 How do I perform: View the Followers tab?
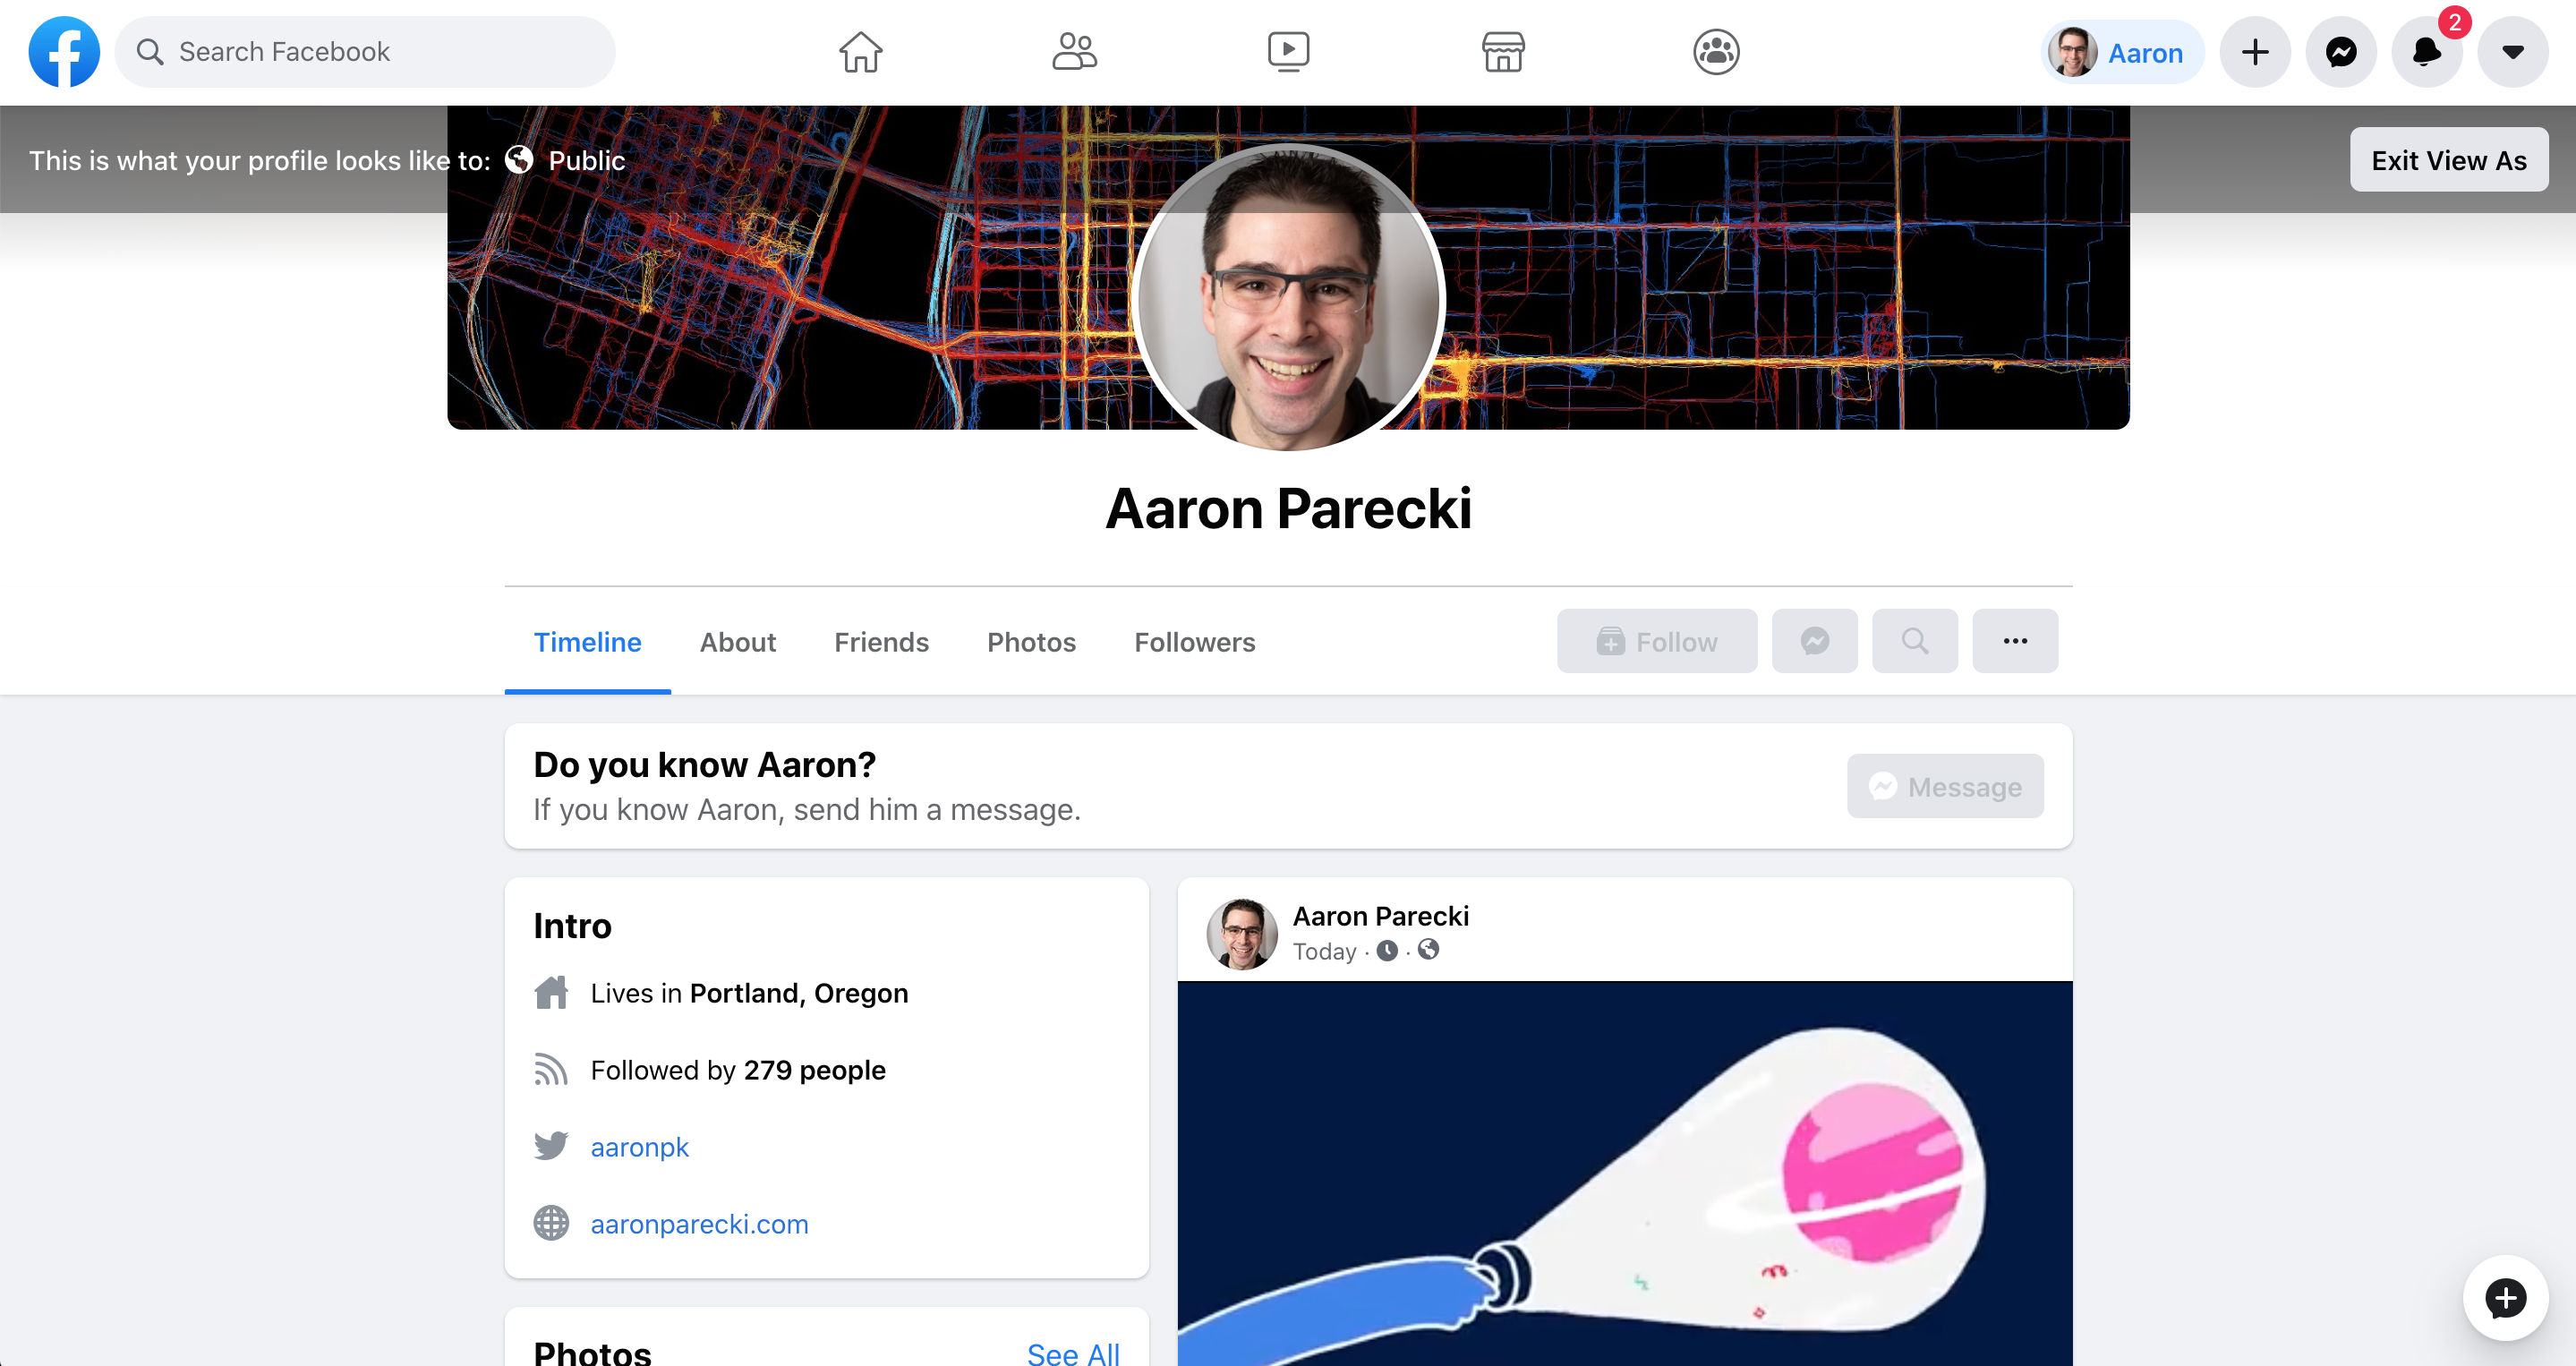[x=1194, y=642]
